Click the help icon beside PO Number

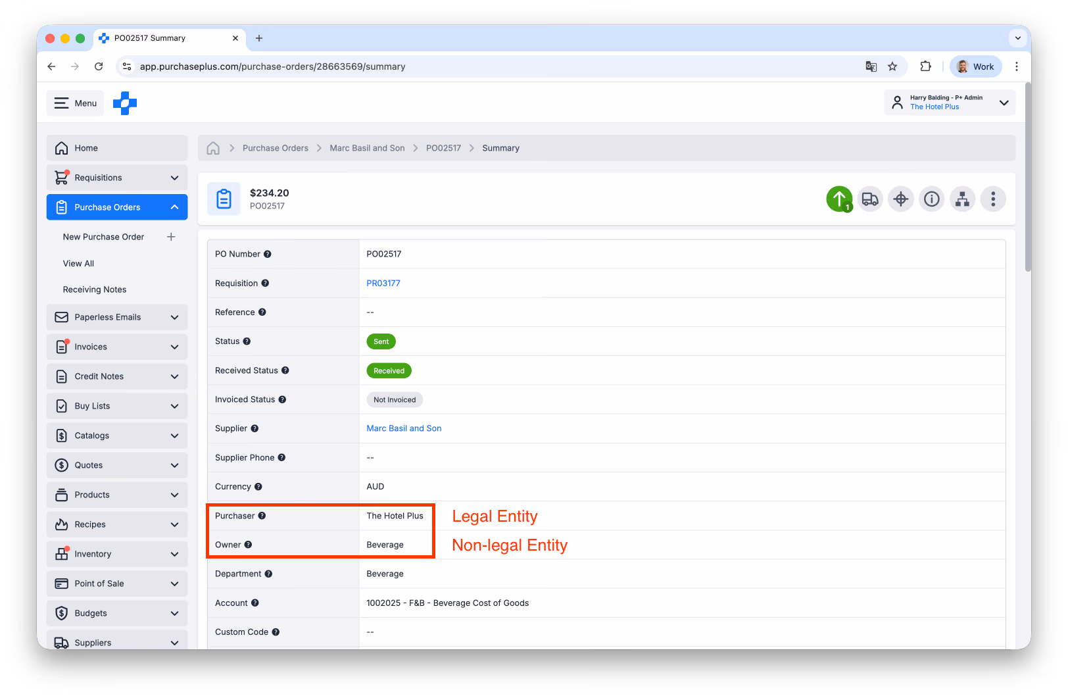tap(268, 254)
